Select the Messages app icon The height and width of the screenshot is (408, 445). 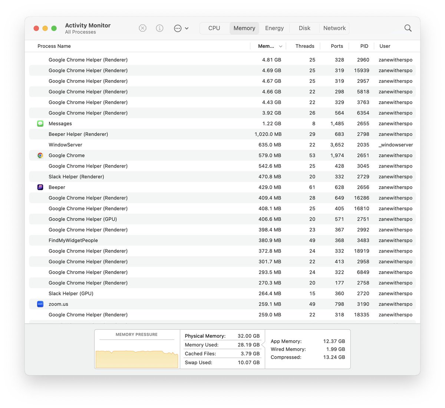click(x=40, y=124)
